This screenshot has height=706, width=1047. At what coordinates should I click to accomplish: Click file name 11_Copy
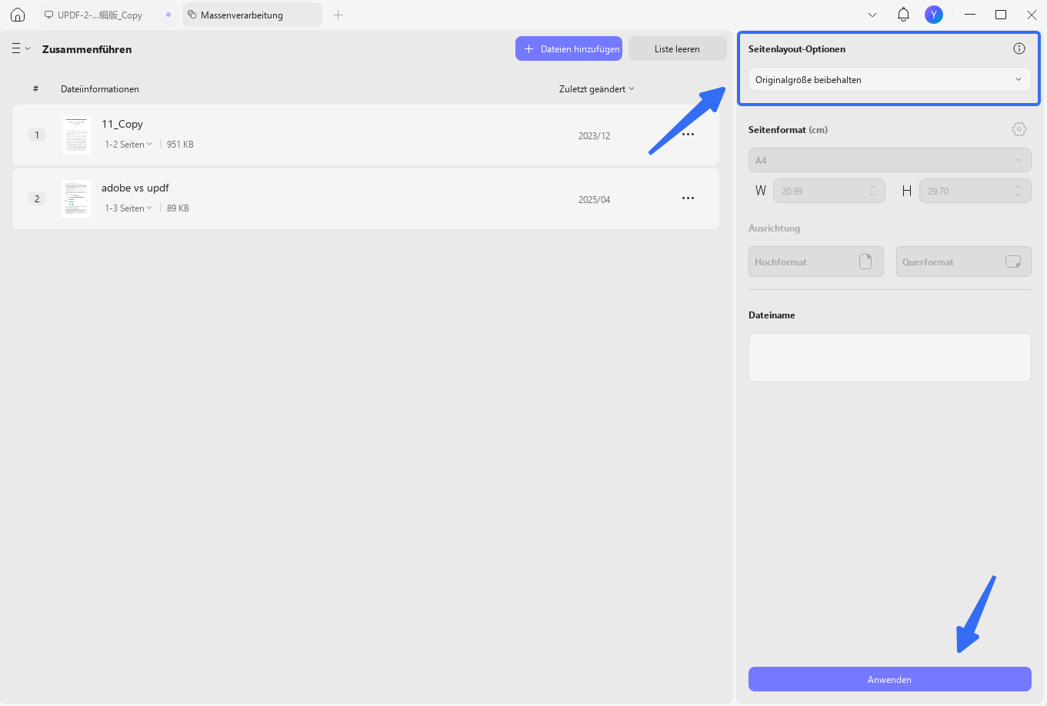point(122,124)
